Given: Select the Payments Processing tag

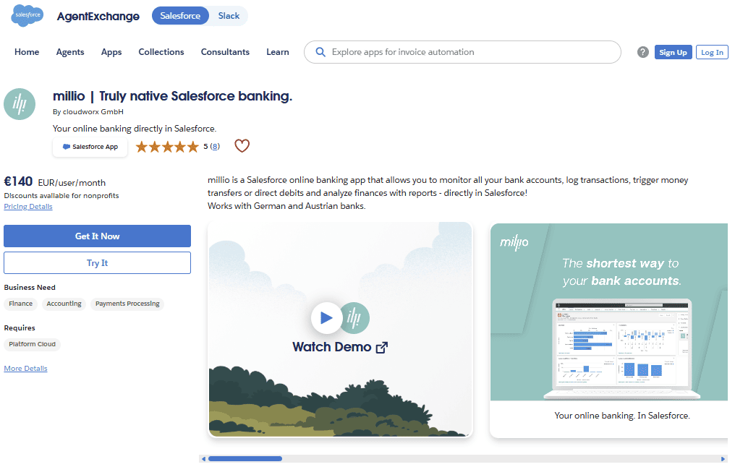Looking at the screenshot, I should pos(127,304).
